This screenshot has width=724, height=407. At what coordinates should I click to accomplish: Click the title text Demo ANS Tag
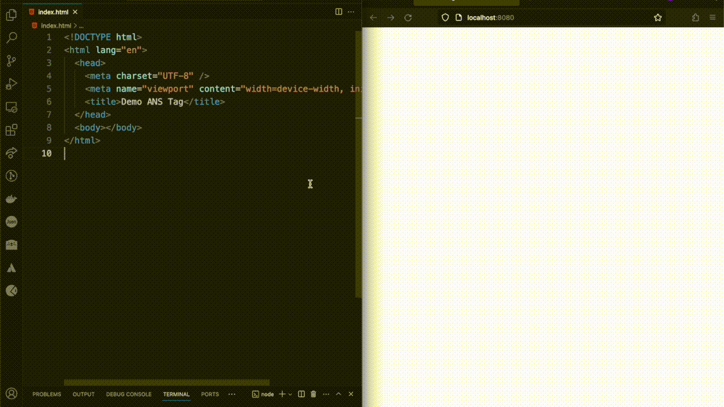click(152, 102)
